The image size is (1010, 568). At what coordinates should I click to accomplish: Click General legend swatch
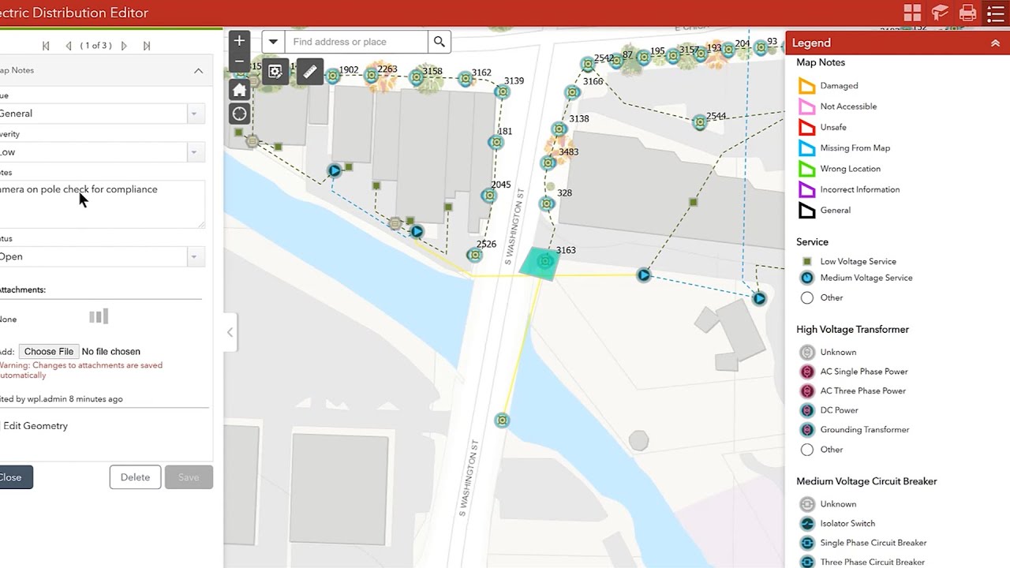(806, 211)
